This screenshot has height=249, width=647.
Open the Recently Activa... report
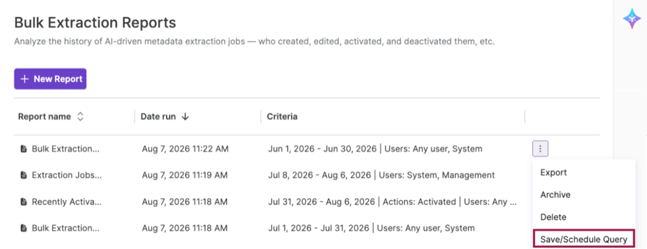pos(67,202)
